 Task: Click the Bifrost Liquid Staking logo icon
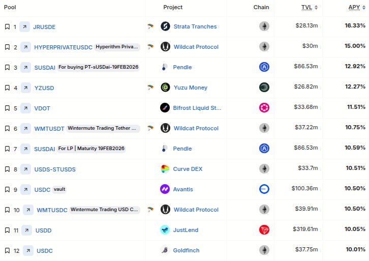(165, 108)
